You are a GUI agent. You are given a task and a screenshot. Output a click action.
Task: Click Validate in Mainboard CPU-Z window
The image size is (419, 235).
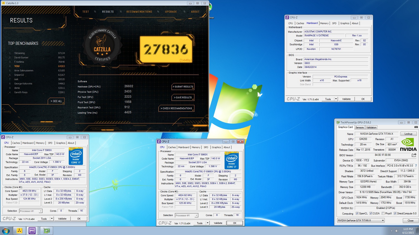point(346,99)
